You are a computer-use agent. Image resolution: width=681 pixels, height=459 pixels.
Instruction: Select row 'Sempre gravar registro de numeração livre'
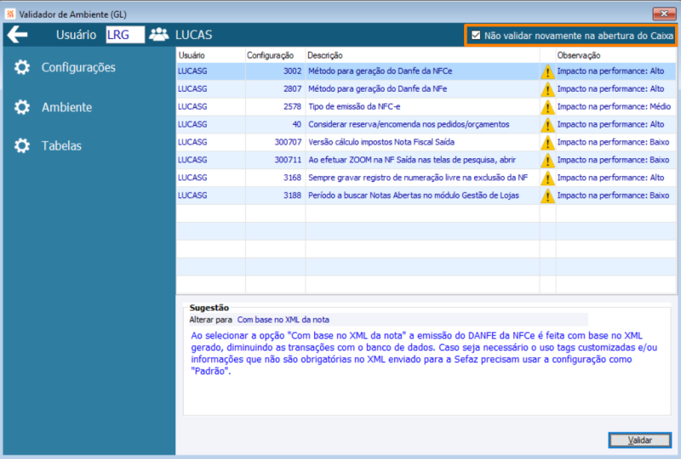(x=426, y=178)
